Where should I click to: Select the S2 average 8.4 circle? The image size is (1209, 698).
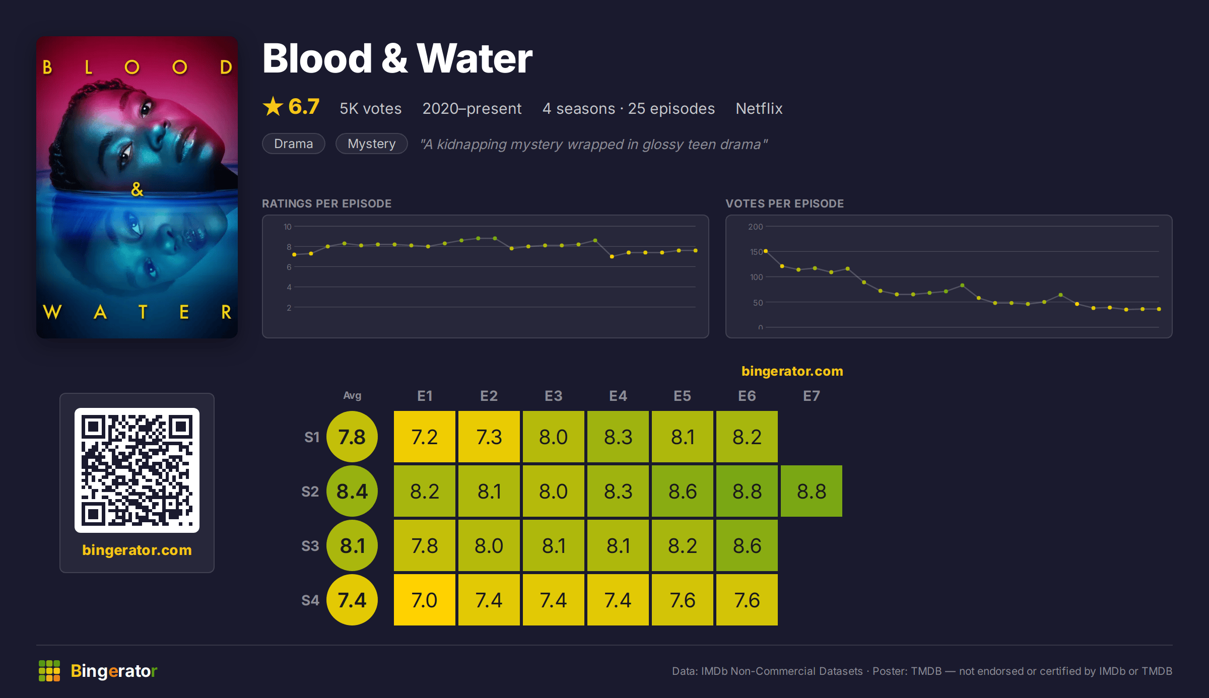coord(352,491)
